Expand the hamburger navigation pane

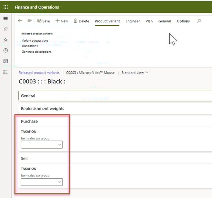6,18
